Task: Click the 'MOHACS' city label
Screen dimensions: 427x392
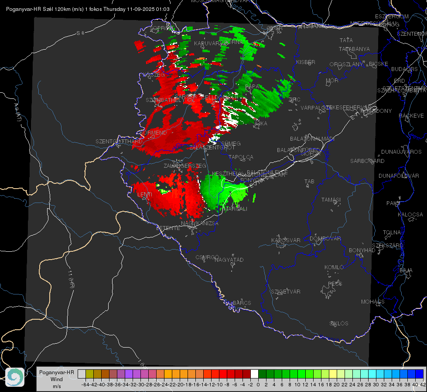Action: click(x=372, y=302)
